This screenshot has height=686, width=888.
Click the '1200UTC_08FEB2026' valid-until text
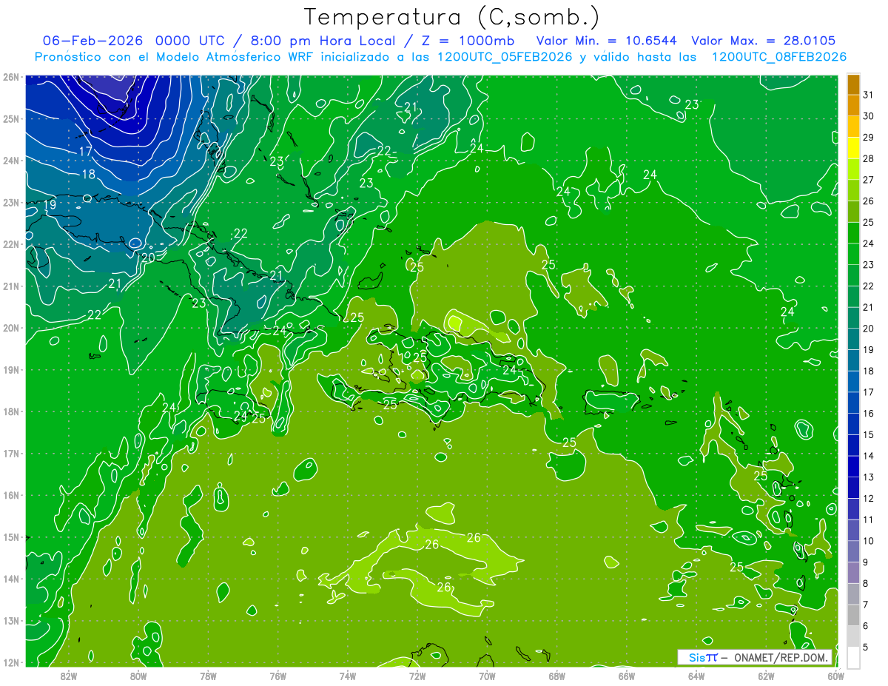(778, 57)
